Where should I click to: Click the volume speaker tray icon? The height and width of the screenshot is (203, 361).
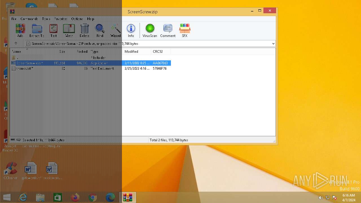pyautogui.click(x=321, y=198)
